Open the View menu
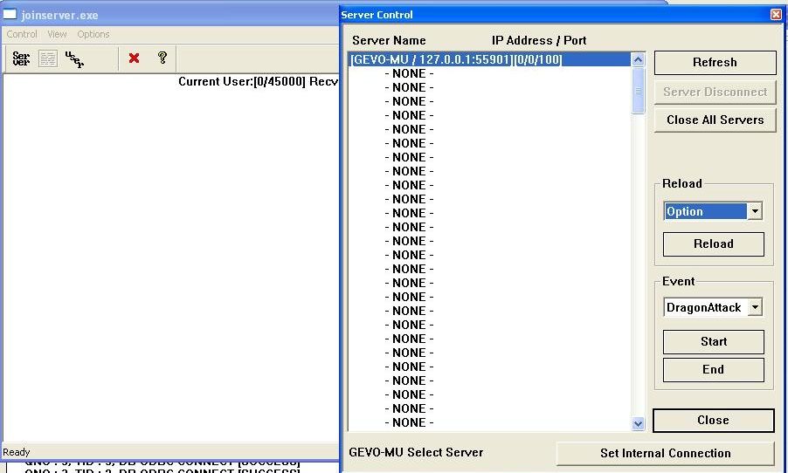The width and height of the screenshot is (788, 473). coord(57,34)
